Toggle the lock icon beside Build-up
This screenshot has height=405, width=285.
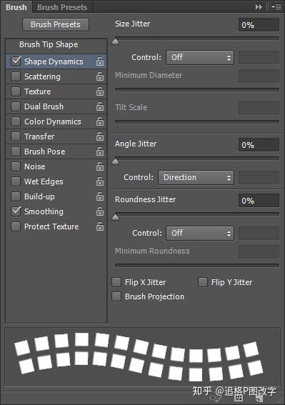click(100, 196)
